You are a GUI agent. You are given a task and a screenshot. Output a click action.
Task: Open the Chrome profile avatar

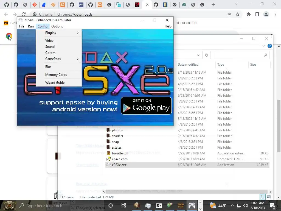266,15
